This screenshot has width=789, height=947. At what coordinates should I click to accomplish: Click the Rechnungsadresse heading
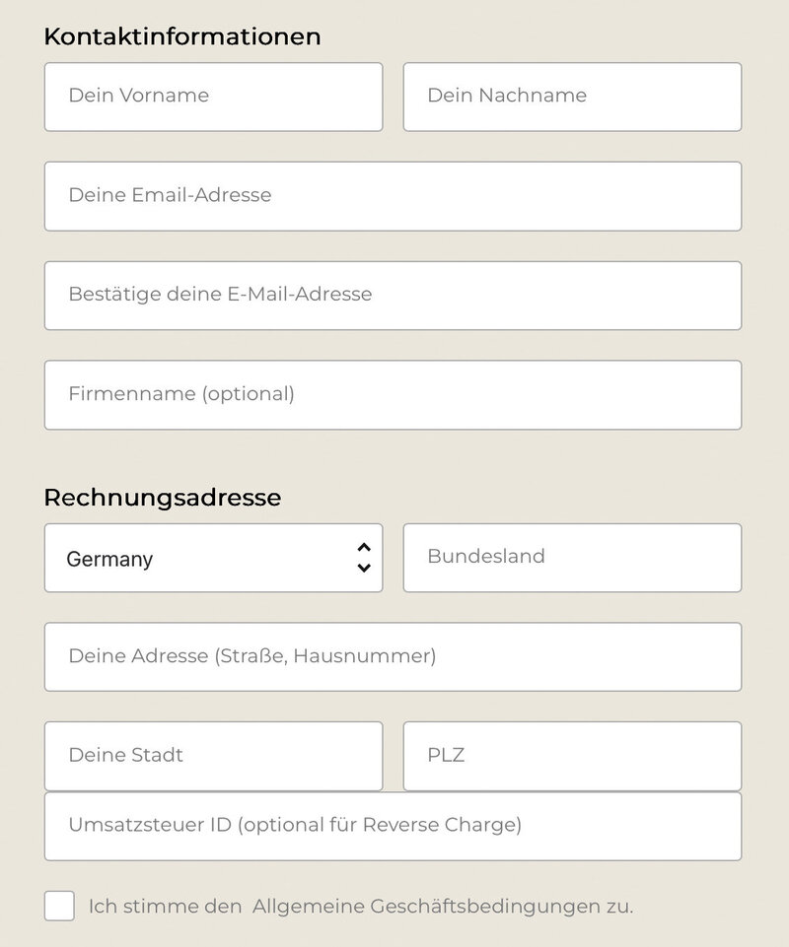(x=162, y=498)
